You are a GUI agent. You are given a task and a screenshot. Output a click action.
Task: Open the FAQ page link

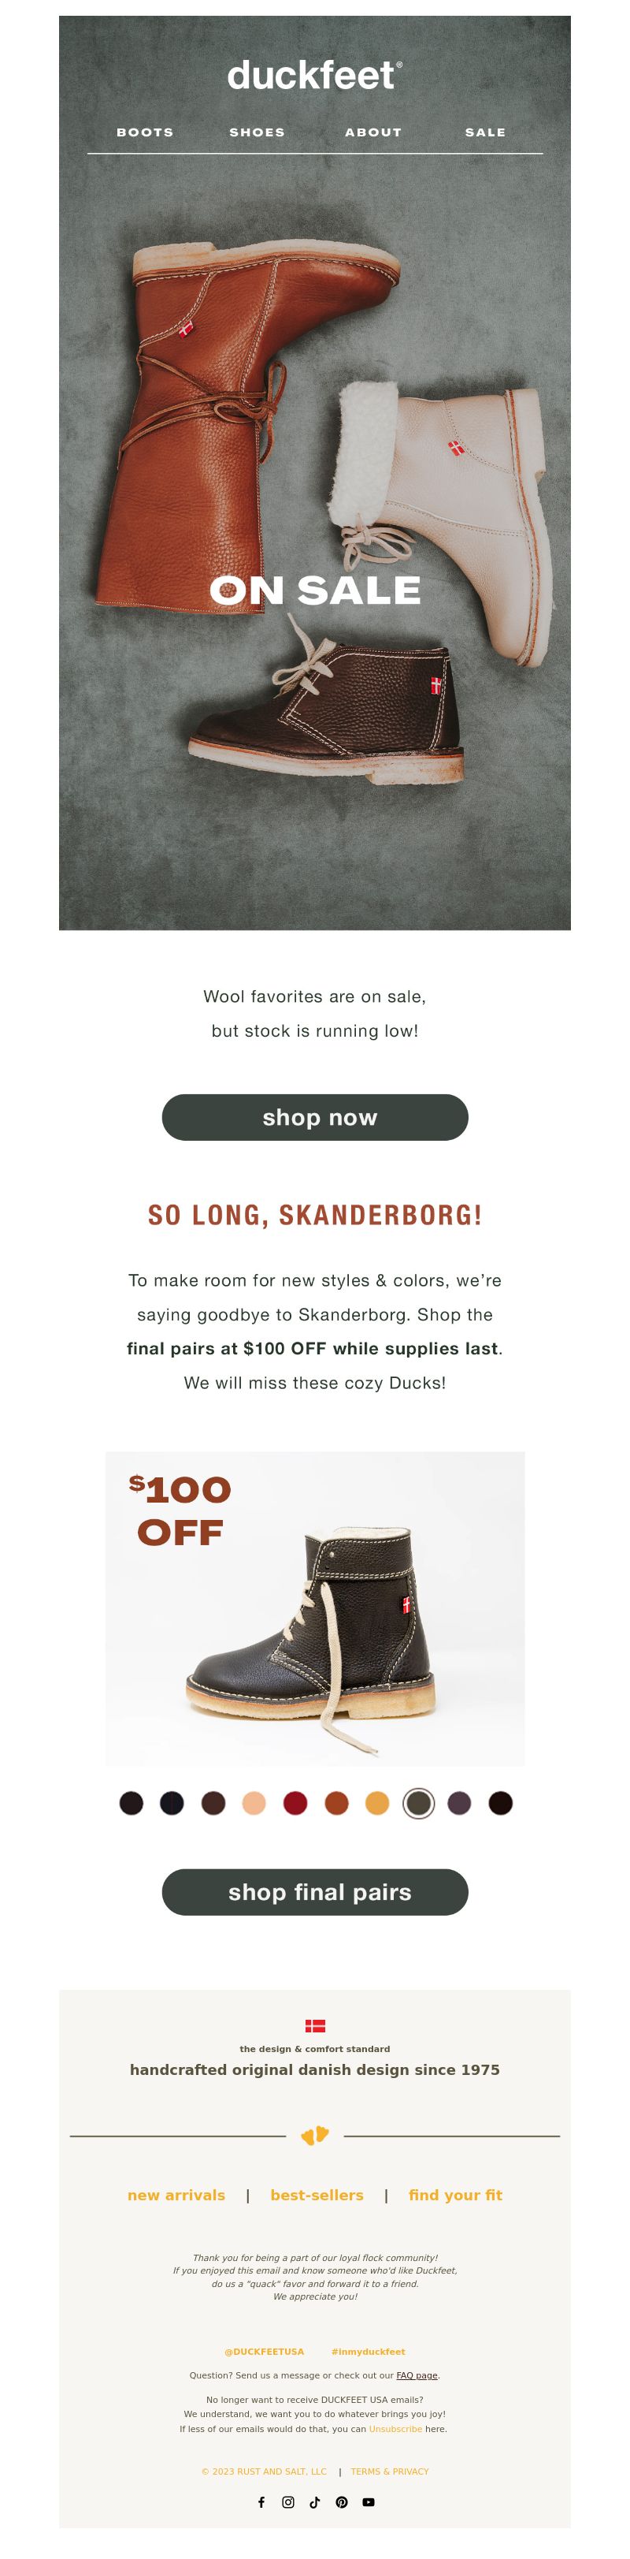pyautogui.click(x=417, y=2375)
